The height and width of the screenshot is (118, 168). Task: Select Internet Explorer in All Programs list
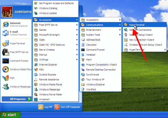(56, 65)
